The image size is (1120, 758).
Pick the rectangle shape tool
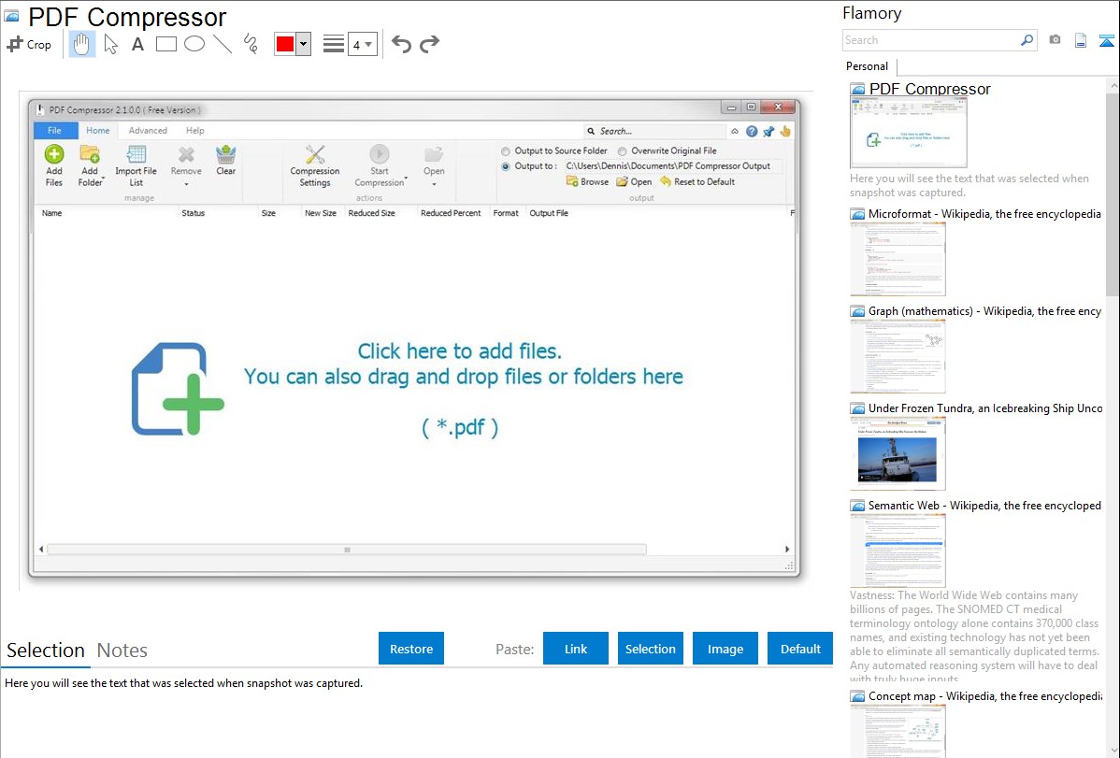165,44
